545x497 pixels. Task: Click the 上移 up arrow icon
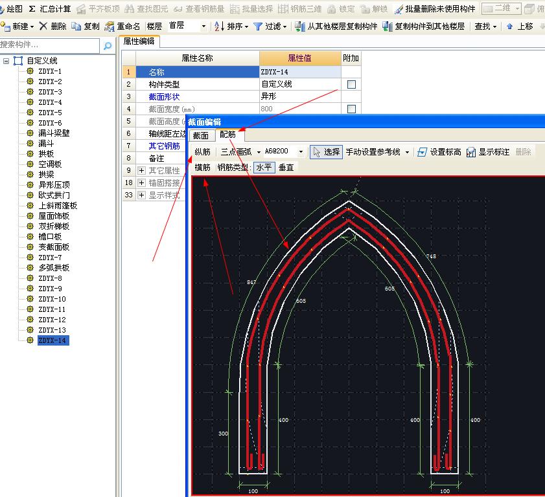[509, 26]
